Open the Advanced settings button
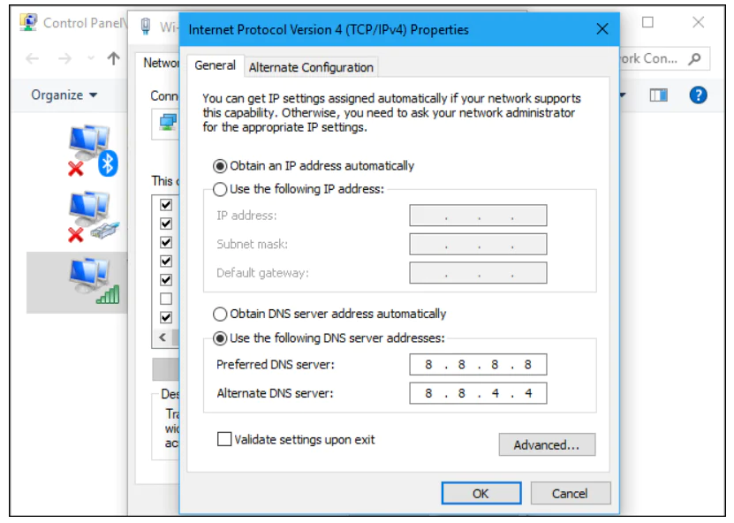 pos(547,445)
